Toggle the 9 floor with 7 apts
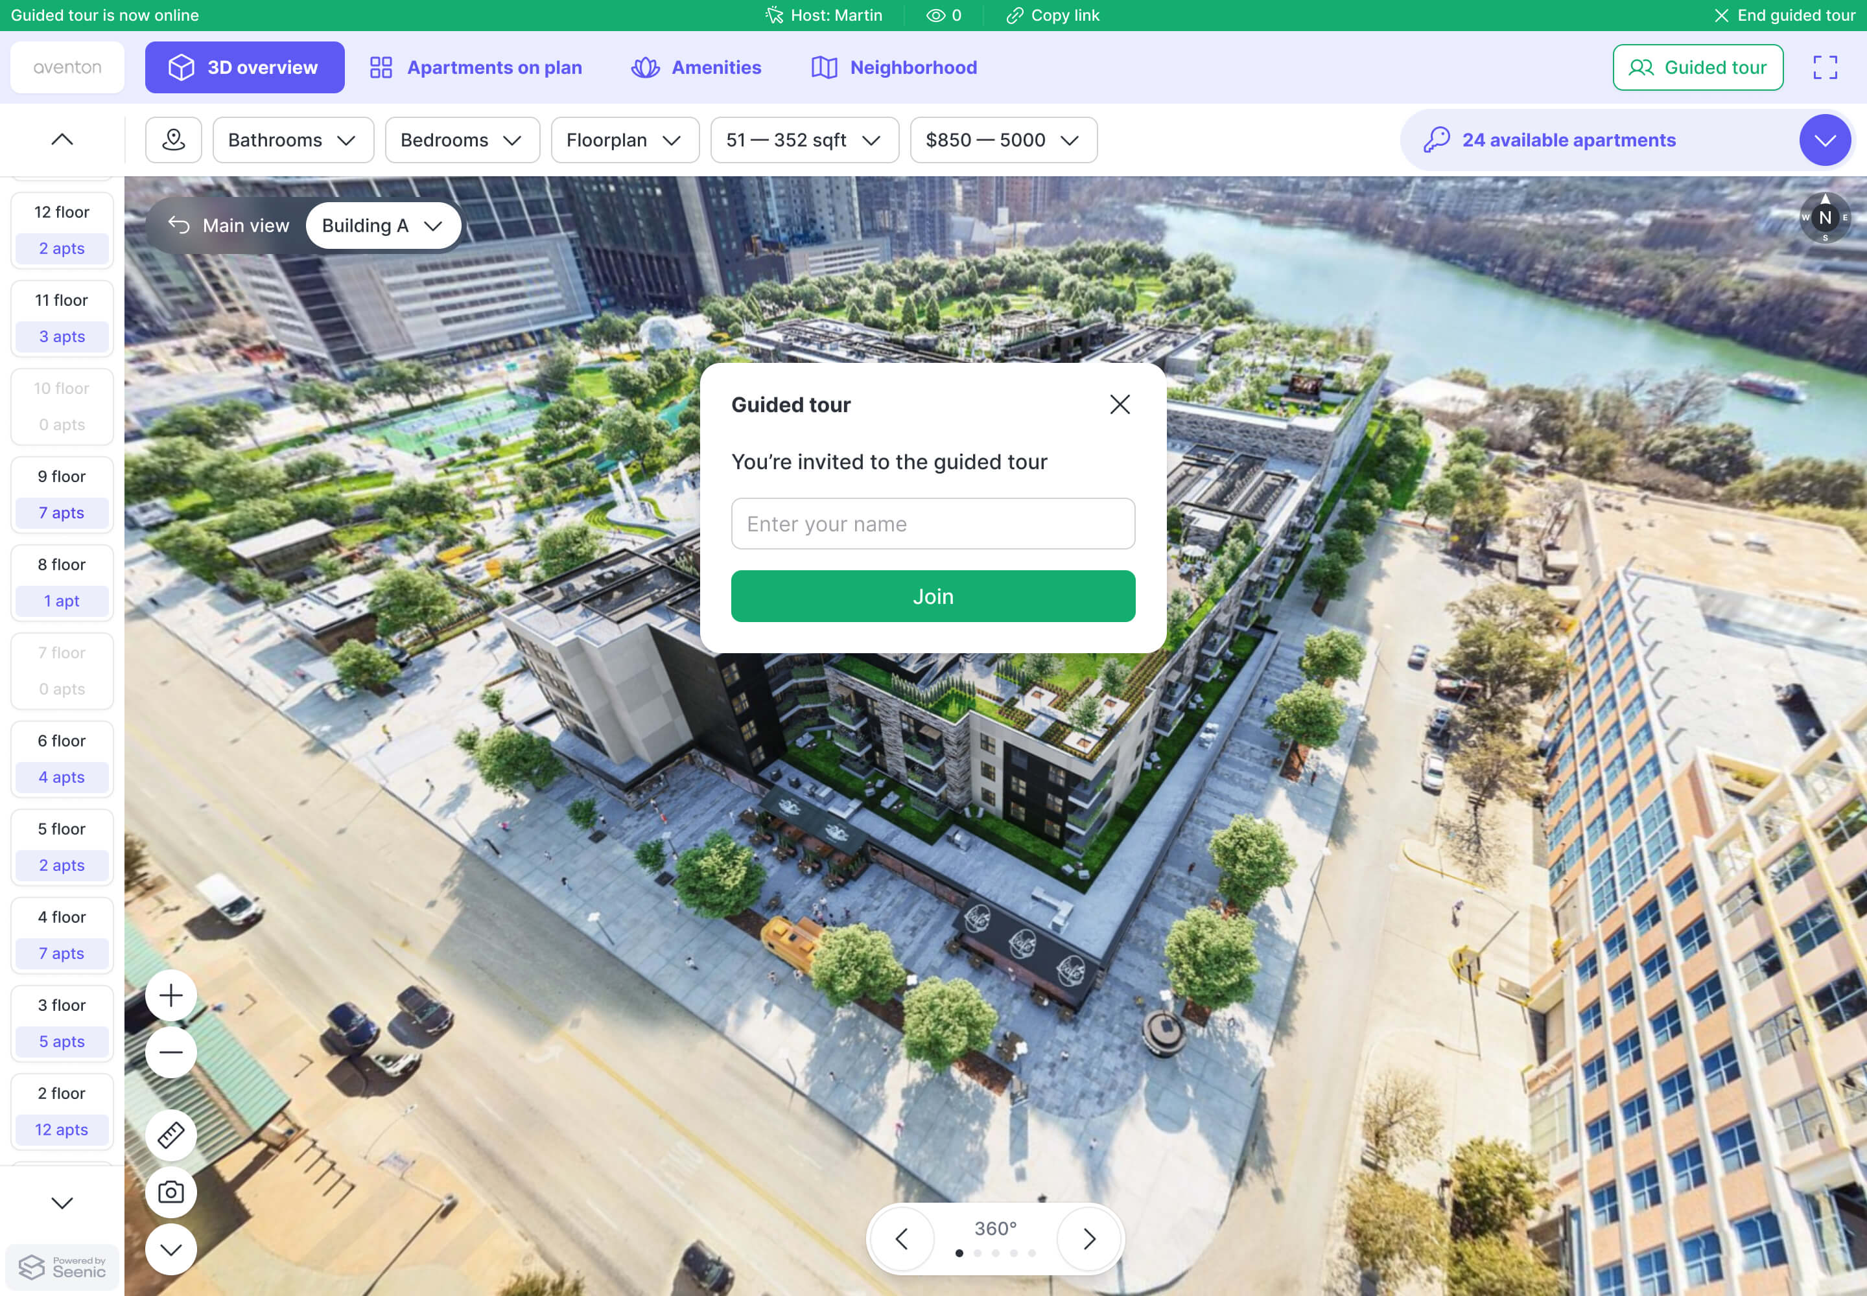The width and height of the screenshot is (1867, 1296). [x=62, y=494]
